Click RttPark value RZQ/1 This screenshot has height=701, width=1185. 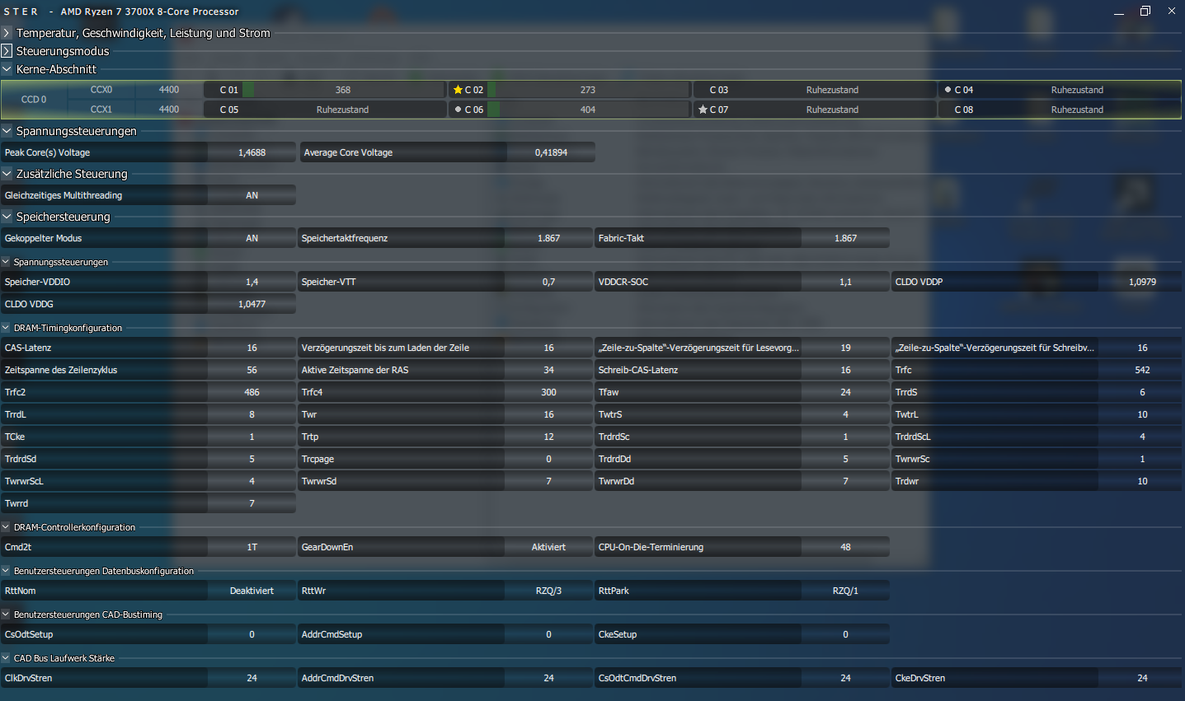(x=845, y=591)
